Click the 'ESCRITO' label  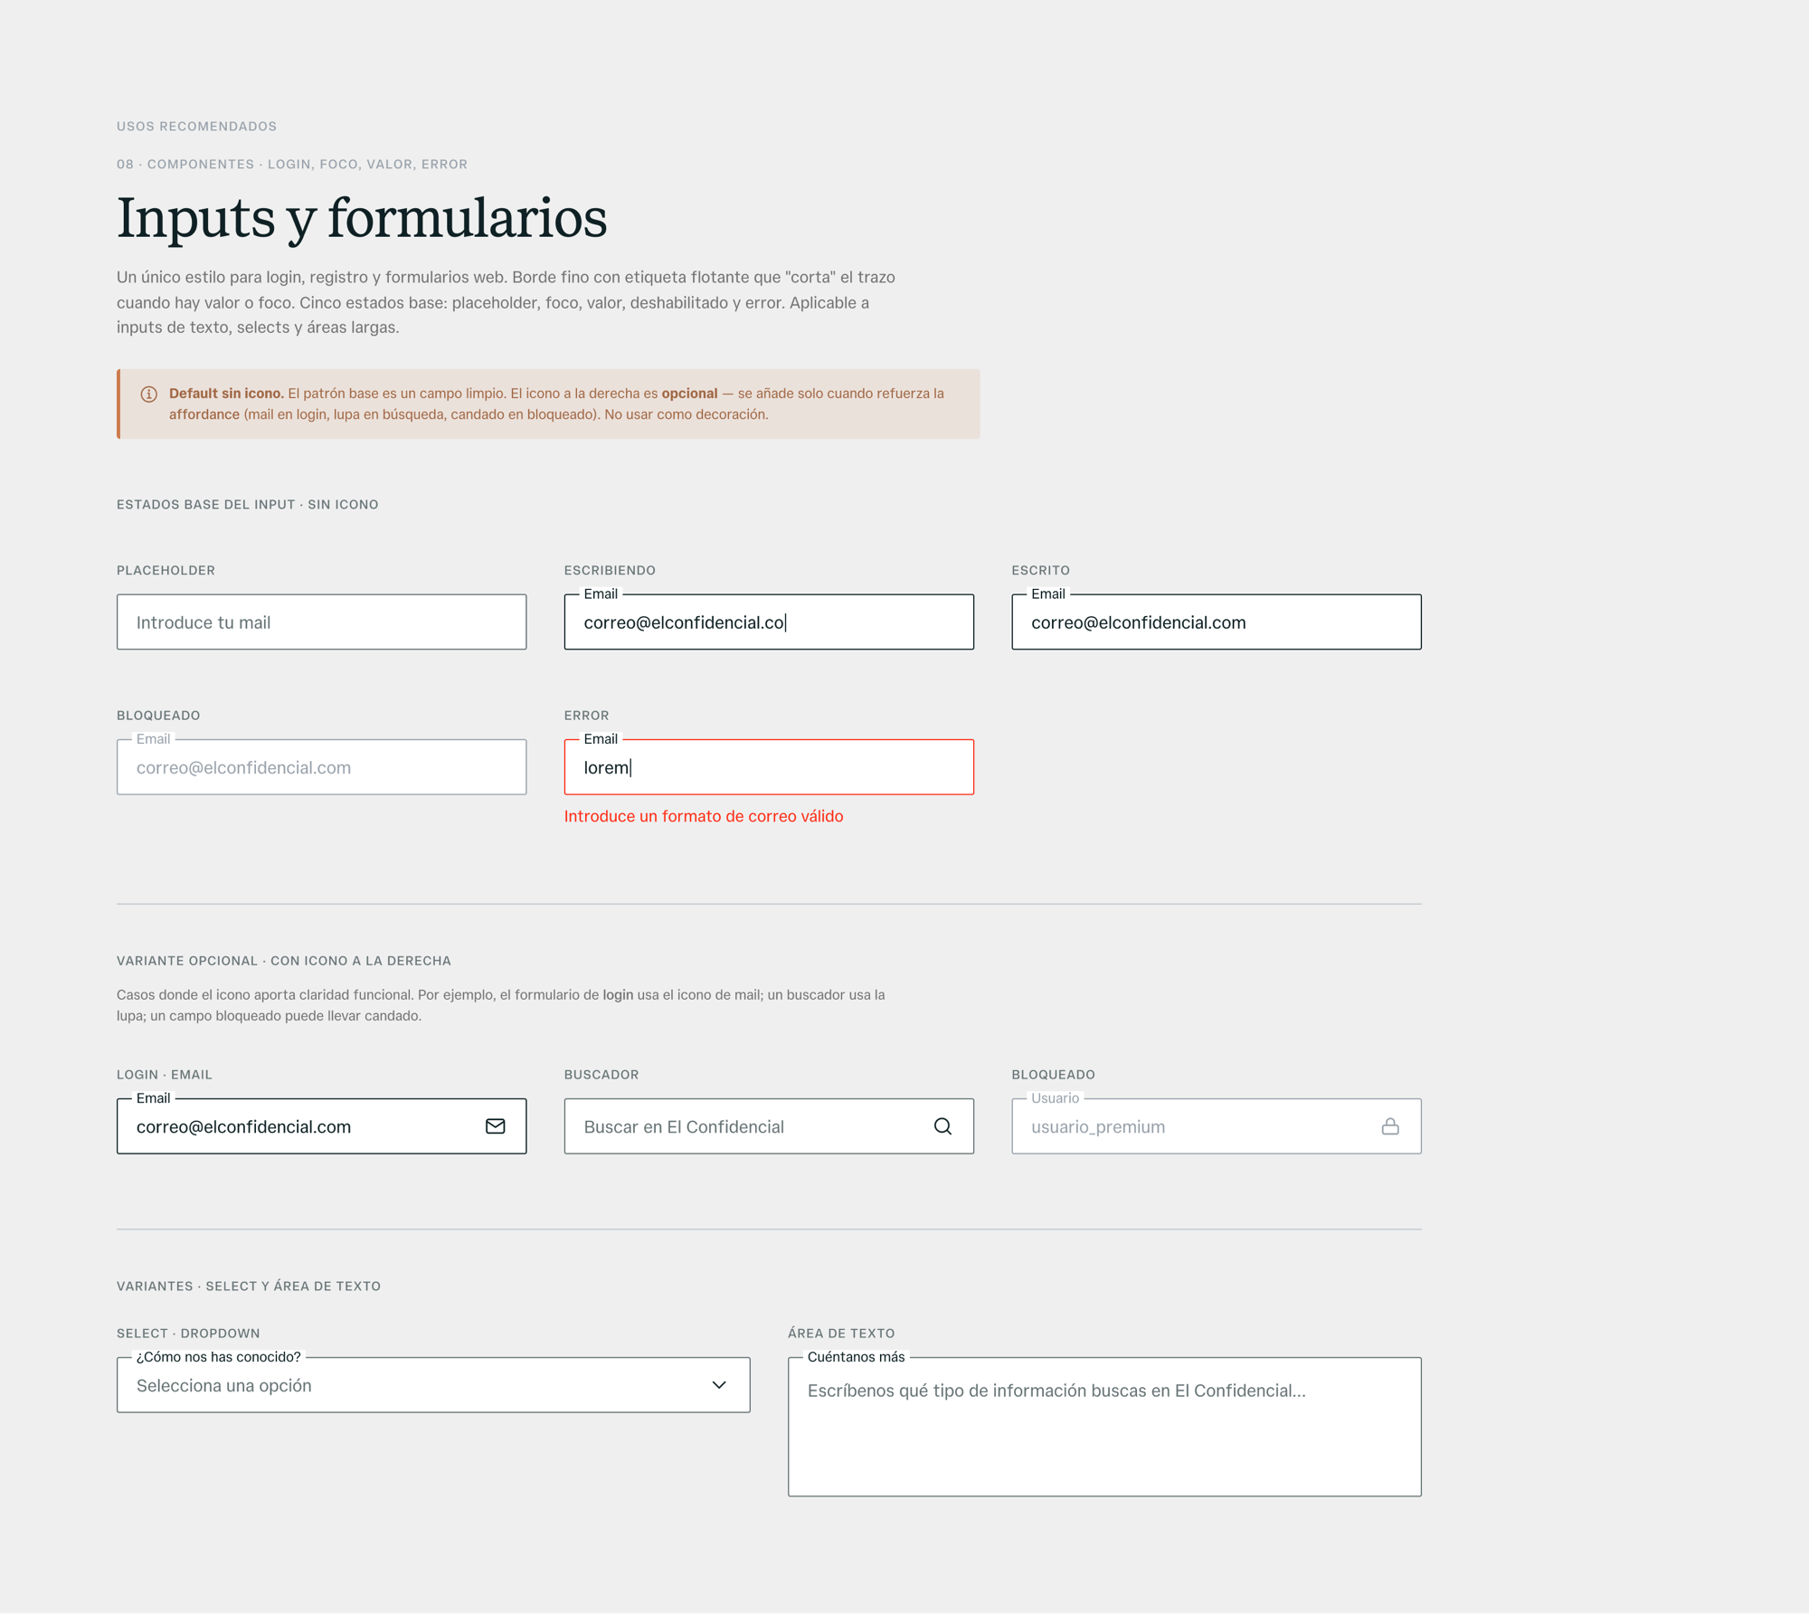coord(1040,571)
